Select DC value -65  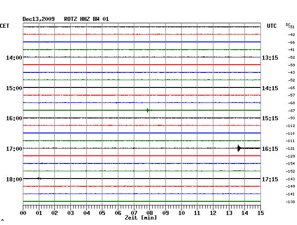pos(292,88)
